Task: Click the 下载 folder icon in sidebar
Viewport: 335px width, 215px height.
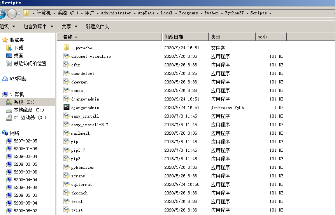Action: [x=9, y=48]
